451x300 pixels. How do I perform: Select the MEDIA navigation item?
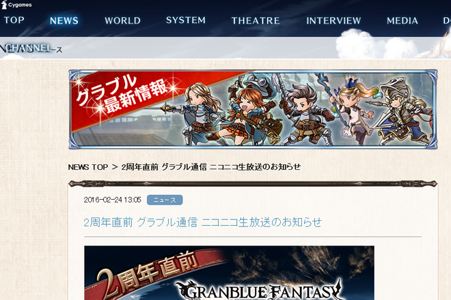coord(402,20)
